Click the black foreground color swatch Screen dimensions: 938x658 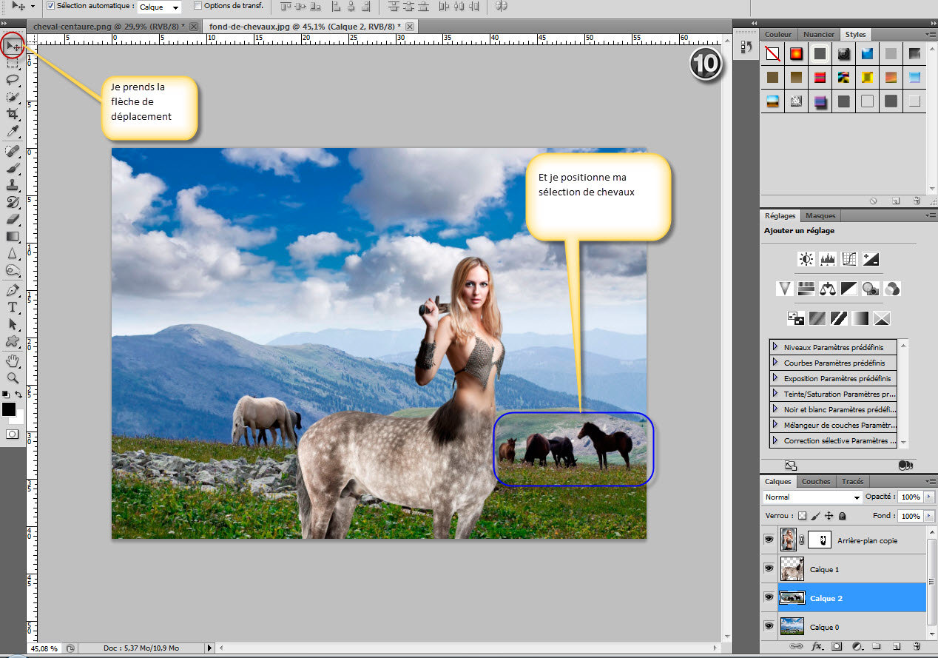[x=9, y=409]
